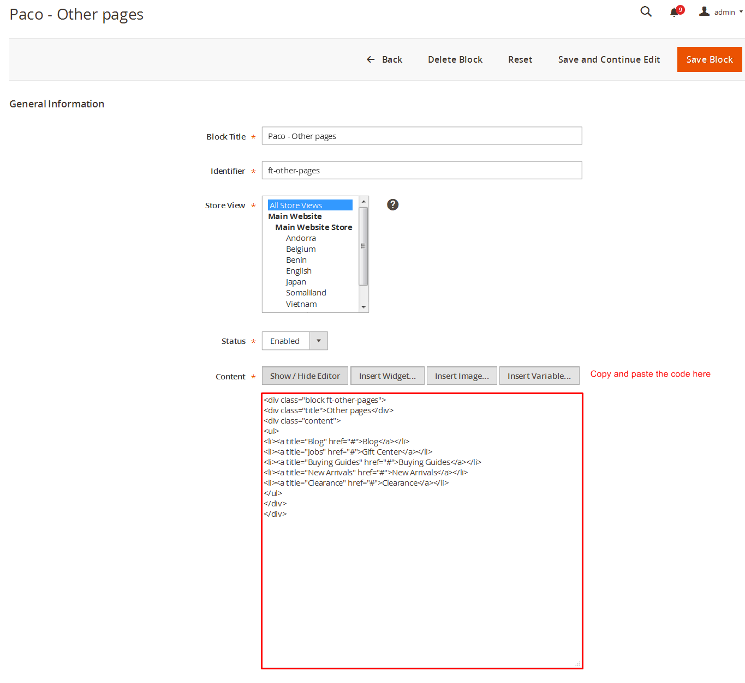Select Japan store view
Image resolution: width=745 pixels, height=683 pixels.
pos(296,282)
